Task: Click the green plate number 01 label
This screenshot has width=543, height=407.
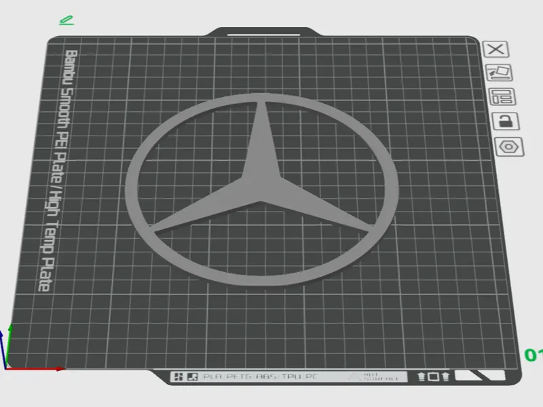Action: (x=533, y=355)
